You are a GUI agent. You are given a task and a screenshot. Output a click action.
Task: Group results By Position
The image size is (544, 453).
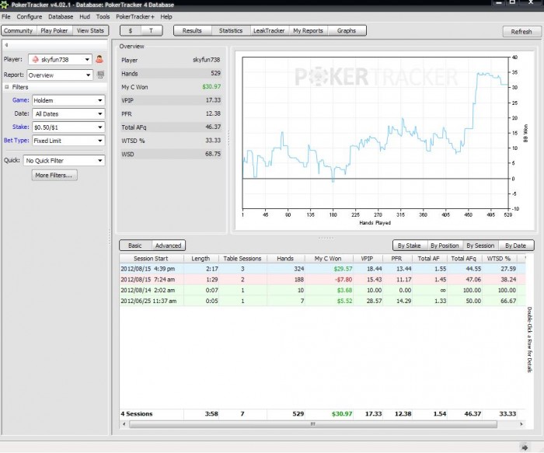point(445,246)
